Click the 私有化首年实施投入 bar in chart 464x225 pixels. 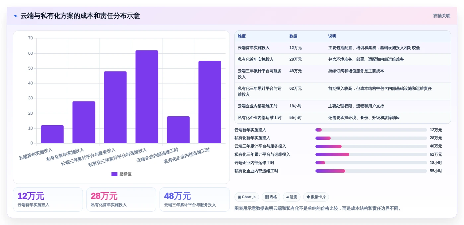[84, 122]
